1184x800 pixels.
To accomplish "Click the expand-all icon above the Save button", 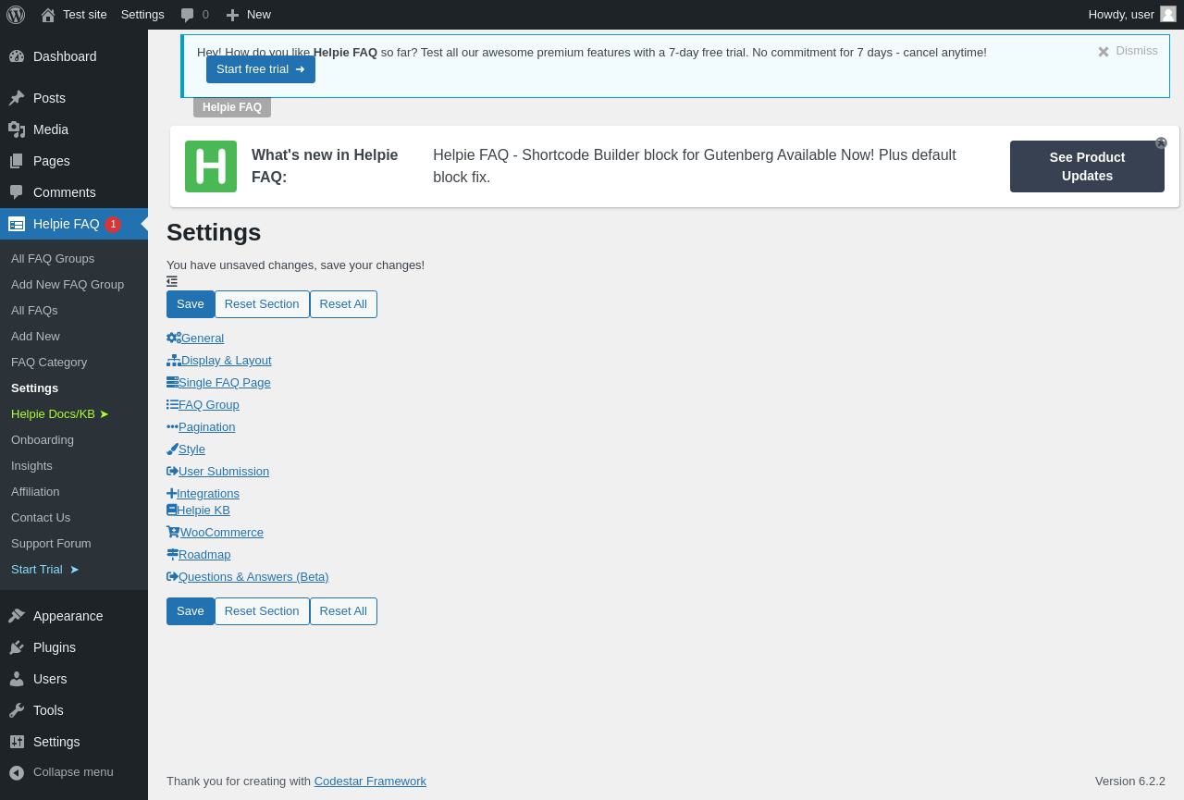I will (x=172, y=281).
